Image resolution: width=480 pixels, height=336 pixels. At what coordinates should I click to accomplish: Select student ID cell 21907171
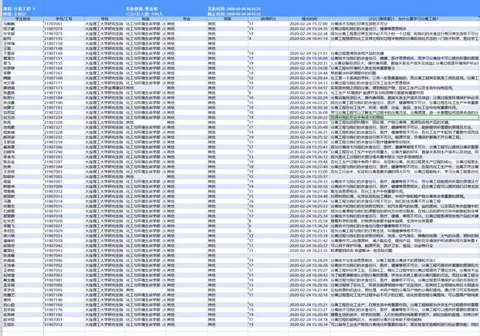(64, 83)
